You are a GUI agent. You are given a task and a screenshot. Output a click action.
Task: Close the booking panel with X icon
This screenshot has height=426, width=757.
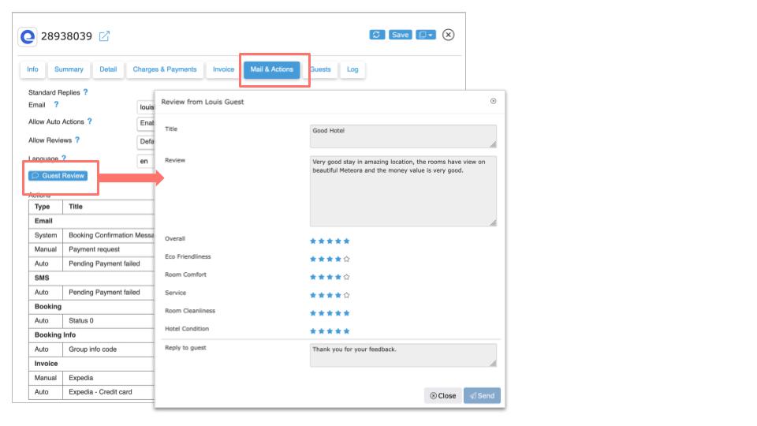[448, 35]
